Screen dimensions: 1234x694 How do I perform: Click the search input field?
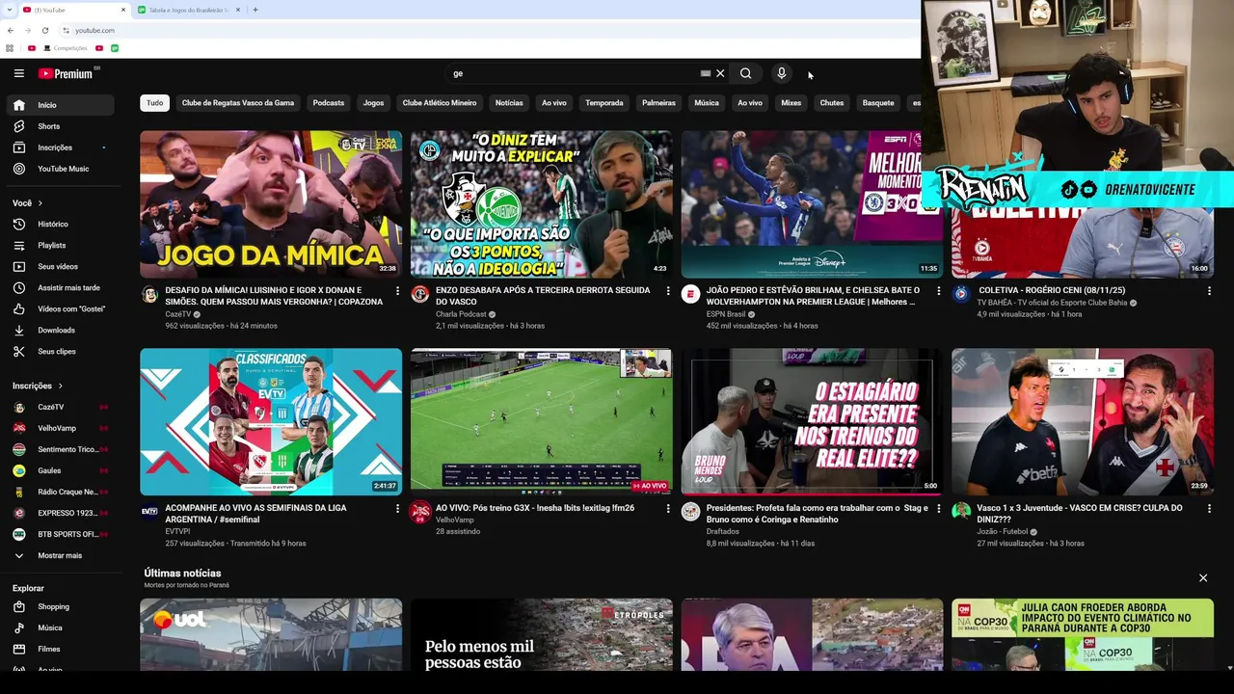pyautogui.click(x=574, y=73)
